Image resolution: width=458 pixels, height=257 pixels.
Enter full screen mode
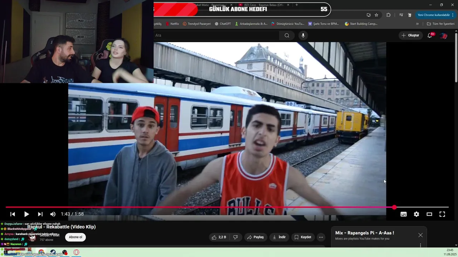click(x=442, y=214)
